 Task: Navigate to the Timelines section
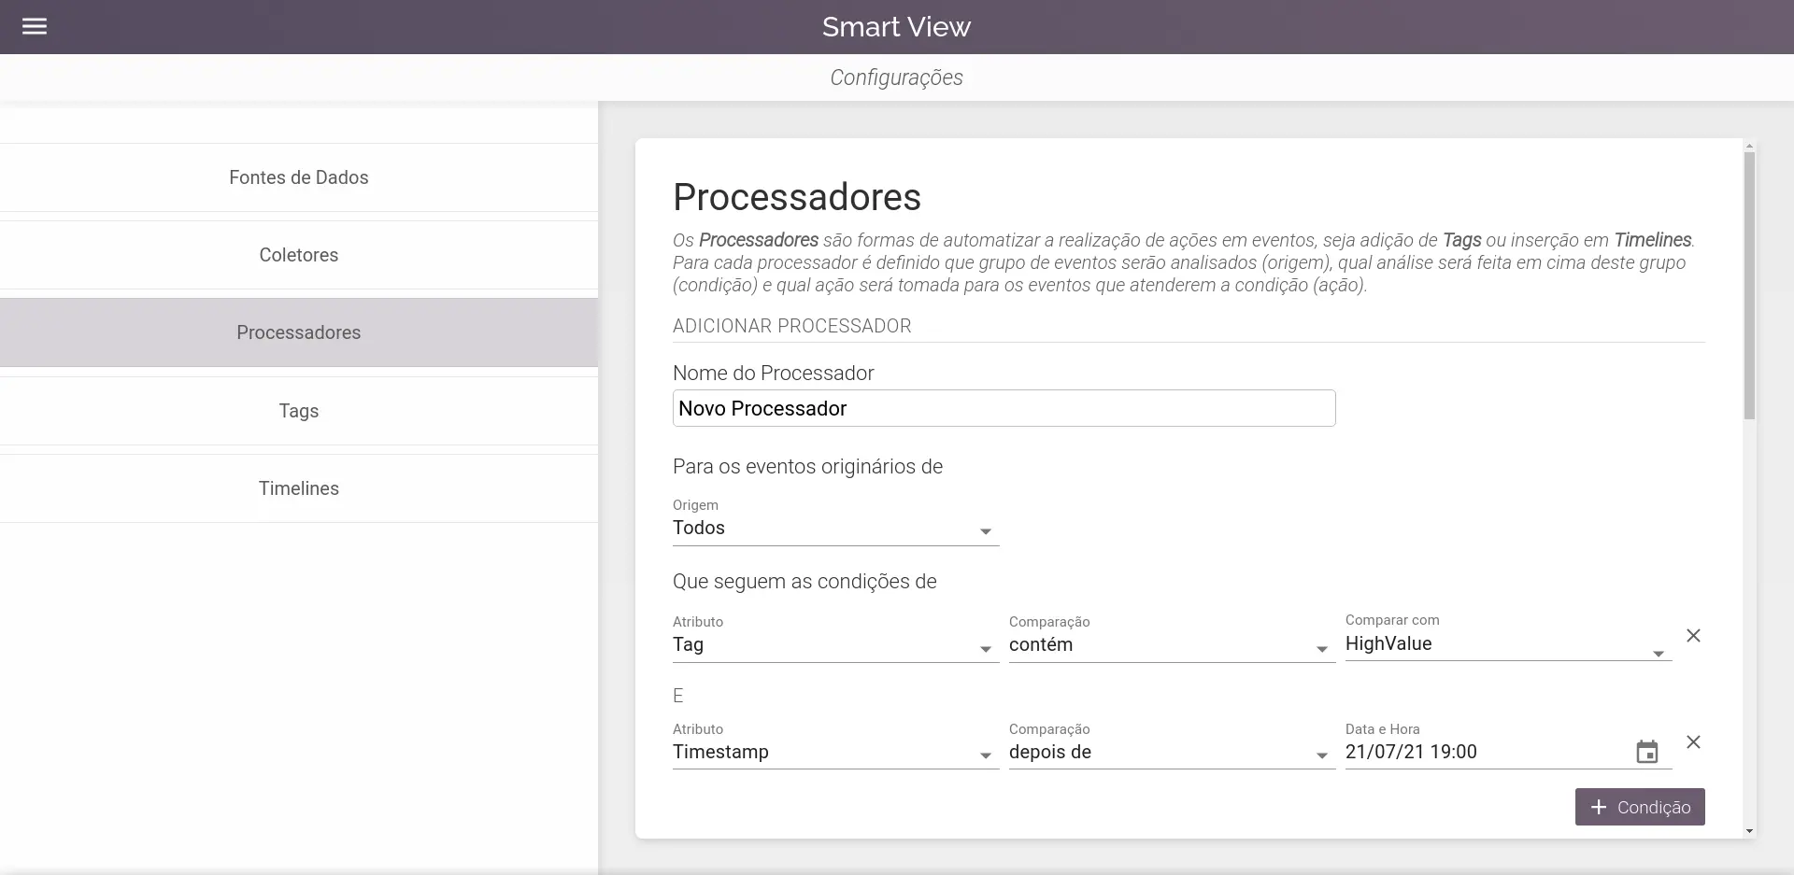pos(298,487)
